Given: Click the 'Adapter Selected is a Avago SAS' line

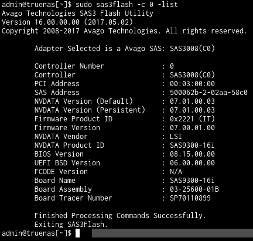Looking at the screenshot, I should coord(125,49).
